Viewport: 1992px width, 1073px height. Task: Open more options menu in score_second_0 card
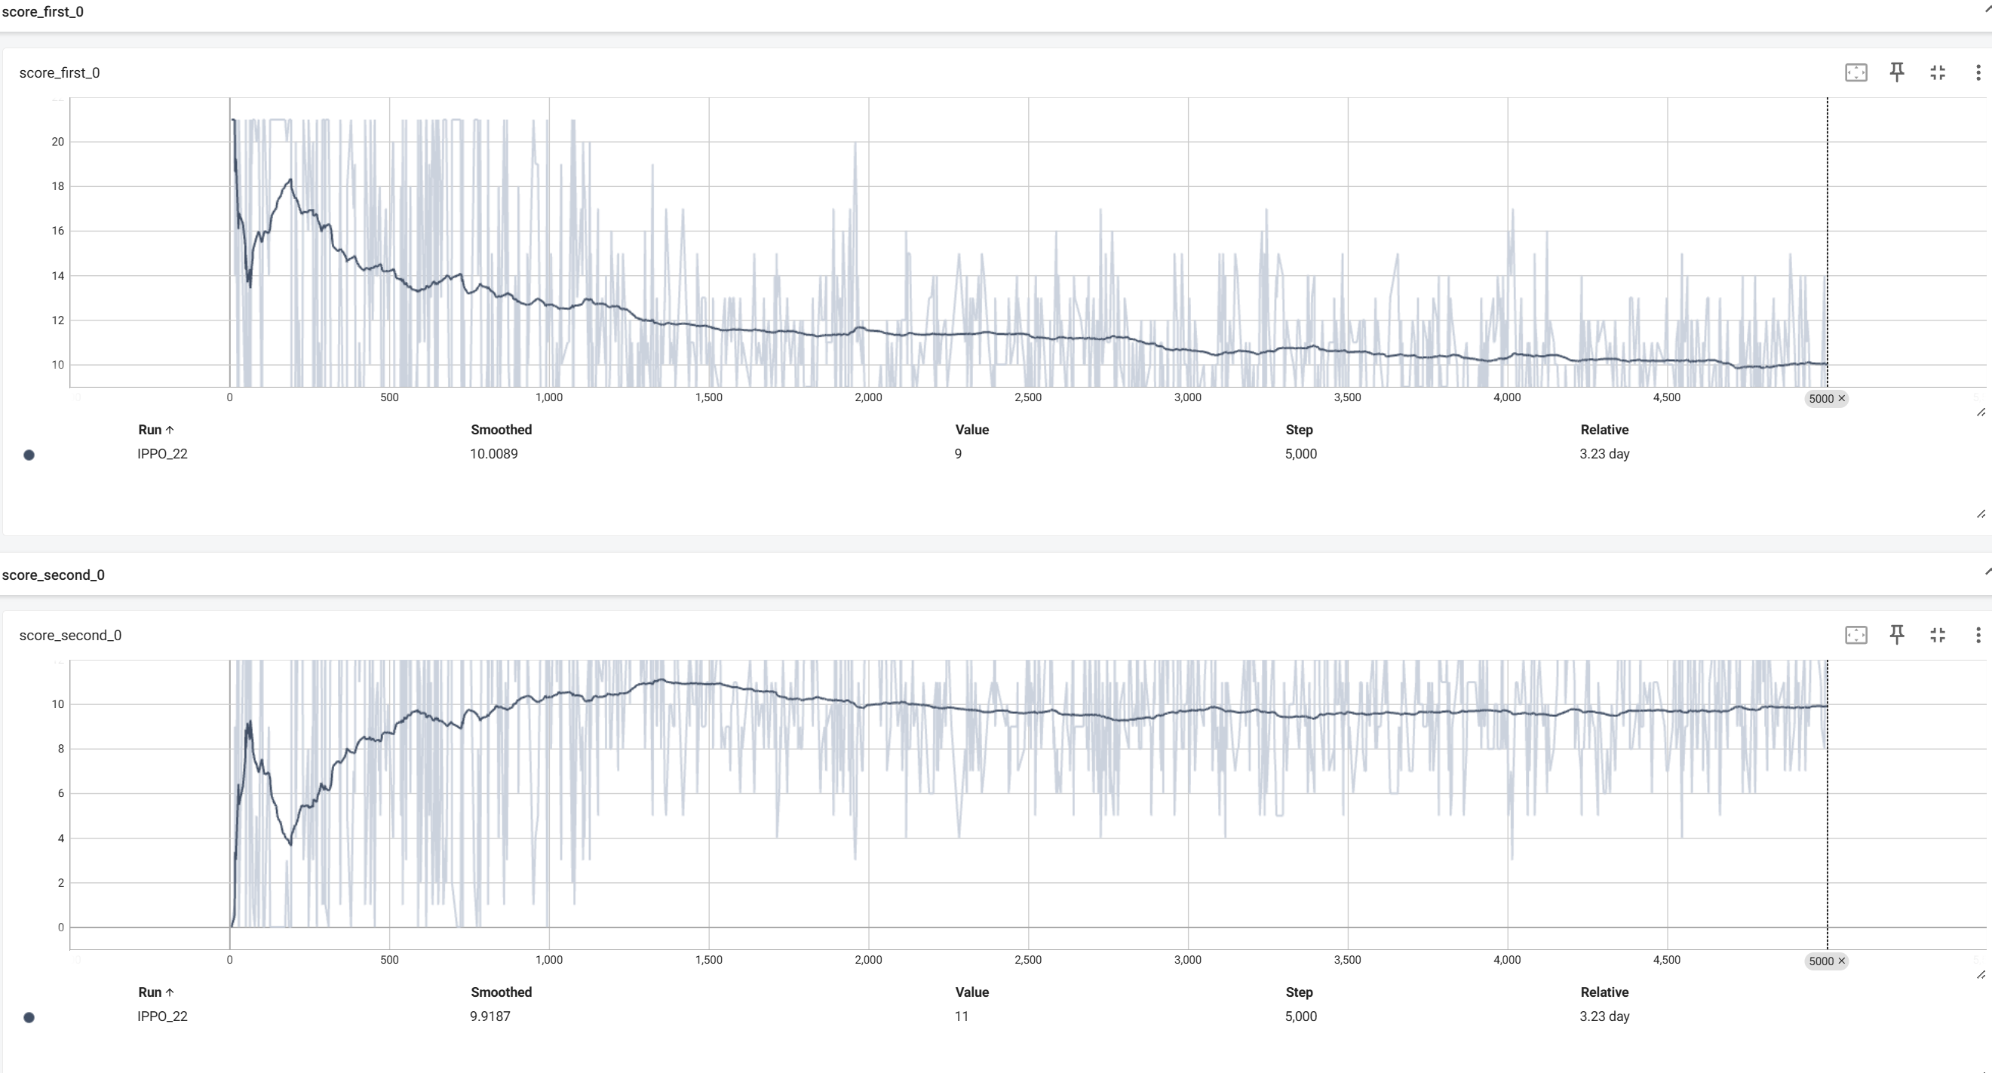tap(1978, 636)
